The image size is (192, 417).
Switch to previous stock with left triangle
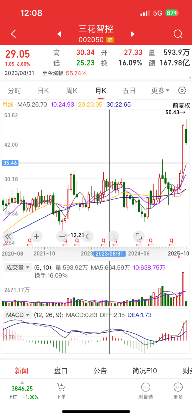[59, 34]
